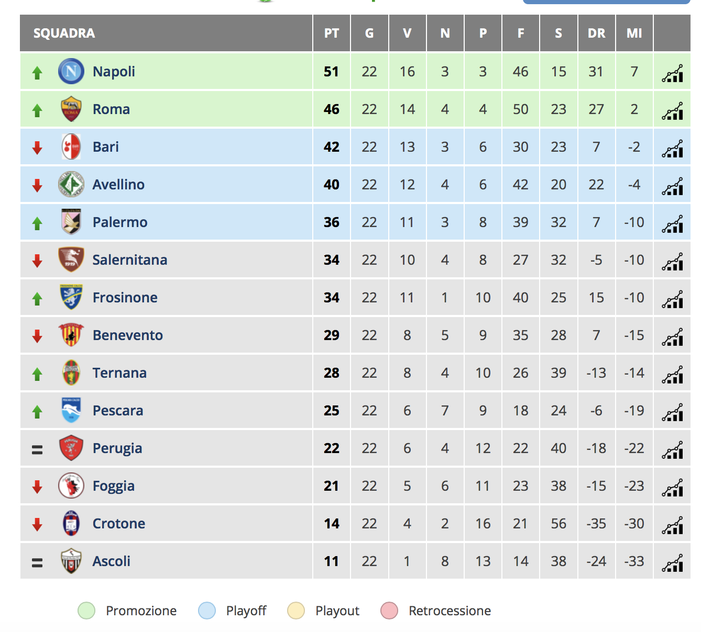Click the SQUADRA column header
The image size is (701, 632).
click(64, 33)
